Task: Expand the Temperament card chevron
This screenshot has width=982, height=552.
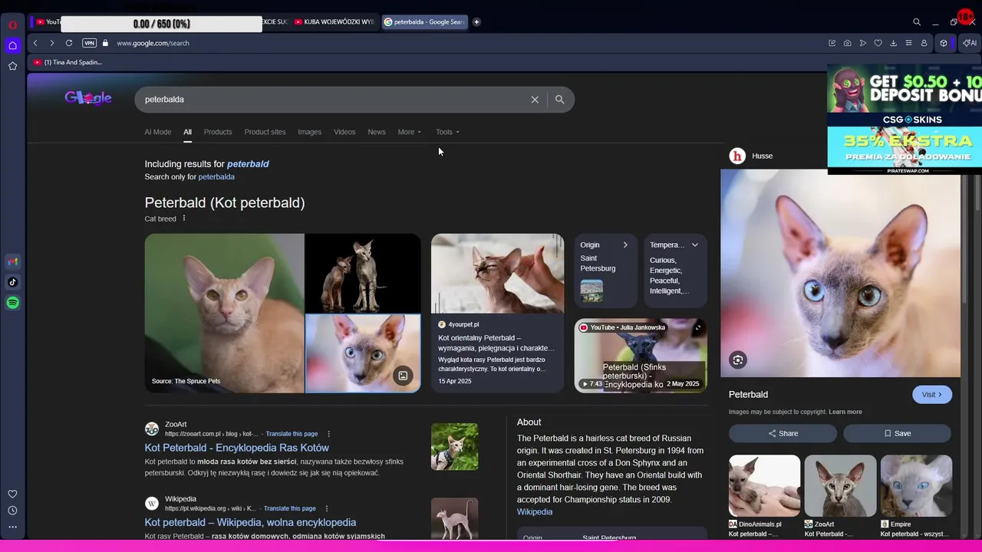Action: (x=694, y=245)
